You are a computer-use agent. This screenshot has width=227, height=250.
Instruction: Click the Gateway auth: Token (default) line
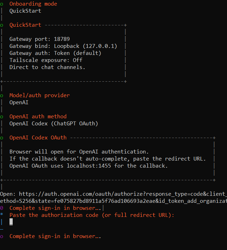(55, 53)
